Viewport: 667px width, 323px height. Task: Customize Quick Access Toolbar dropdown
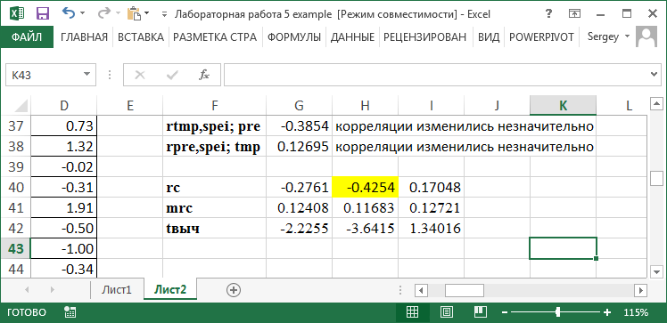tap(164, 14)
